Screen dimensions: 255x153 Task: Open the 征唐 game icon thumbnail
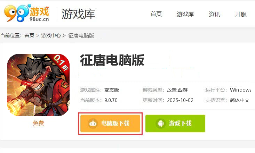click(x=38, y=85)
